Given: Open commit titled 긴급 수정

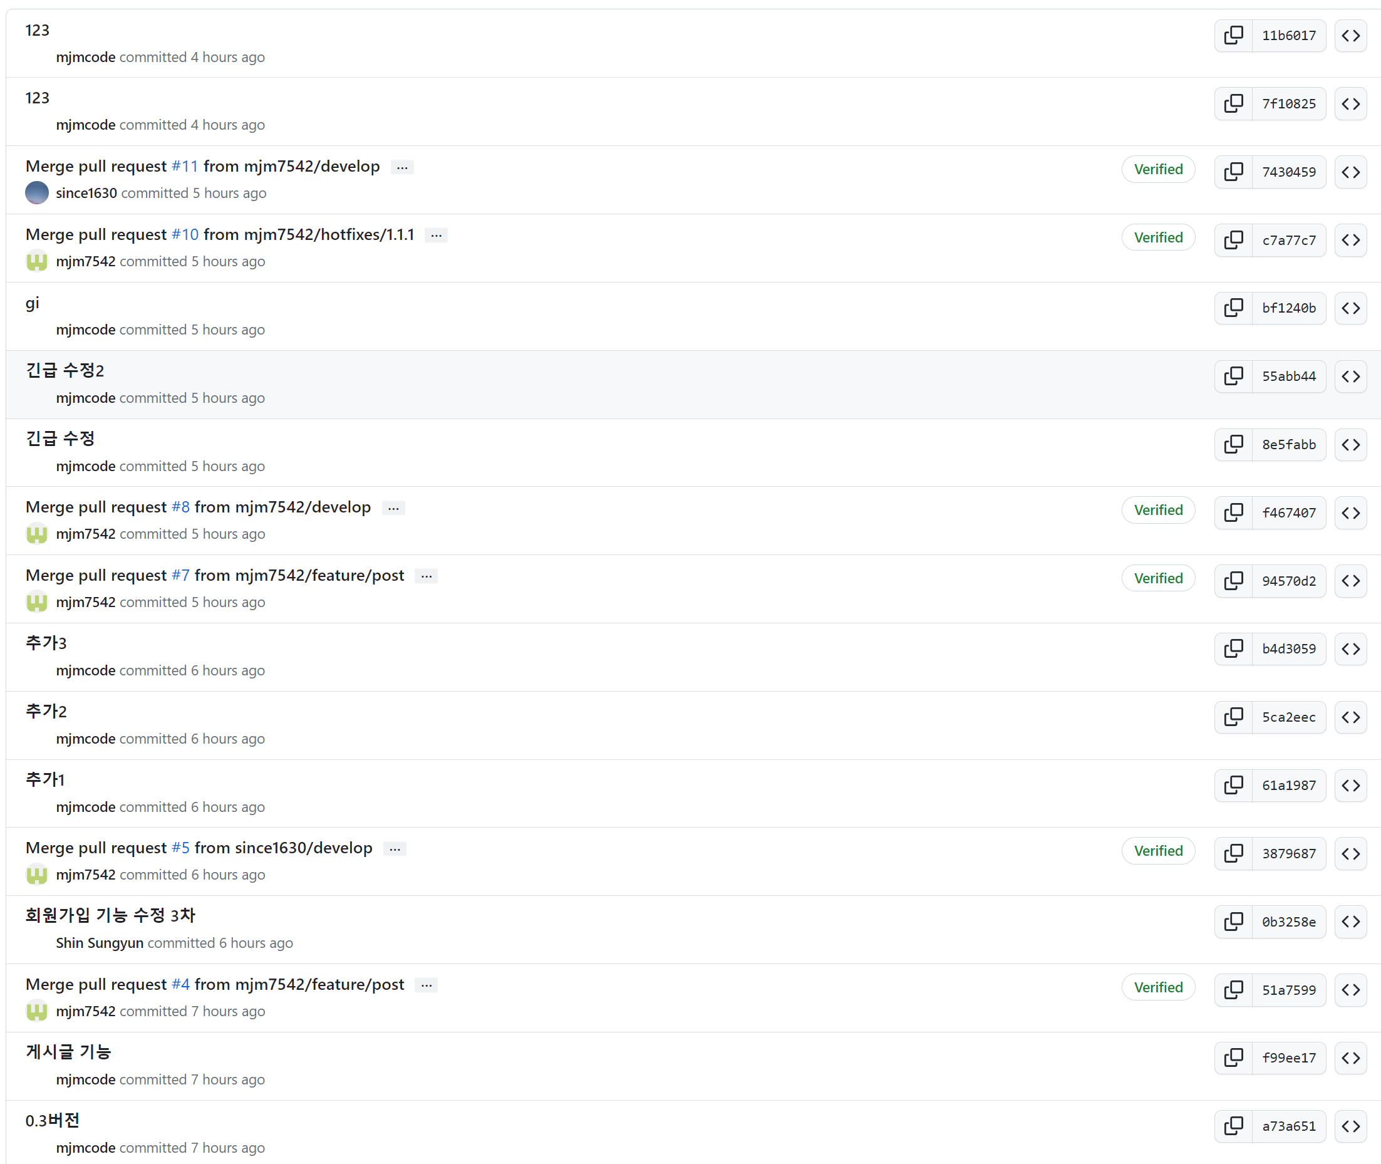Looking at the screenshot, I should point(61,439).
